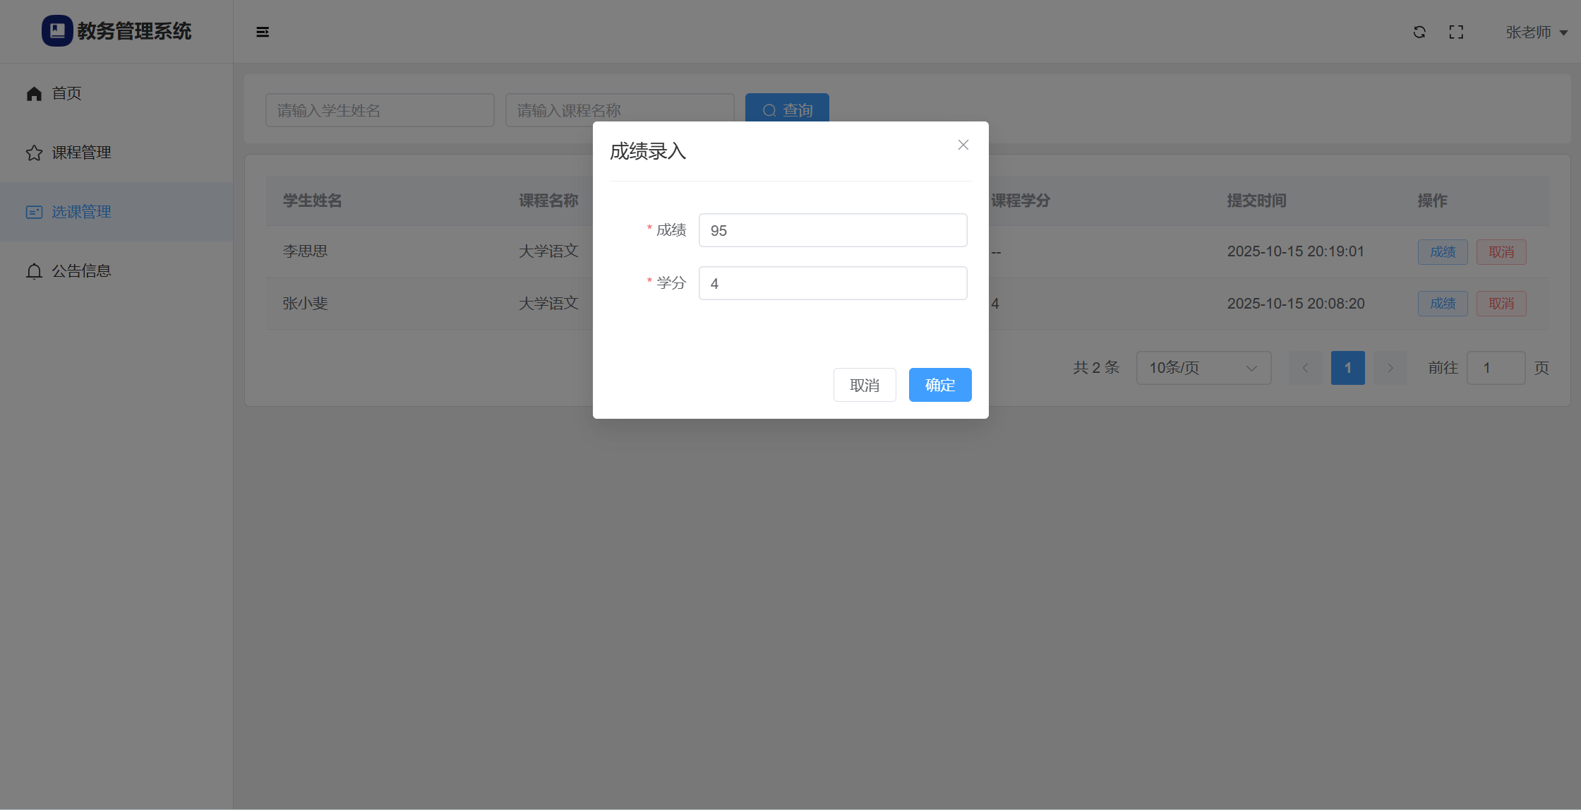The width and height of the screenshot is (1581, 810).
Task: Click the sidebar collapse hamburger icon
Action: coord(263,32)
